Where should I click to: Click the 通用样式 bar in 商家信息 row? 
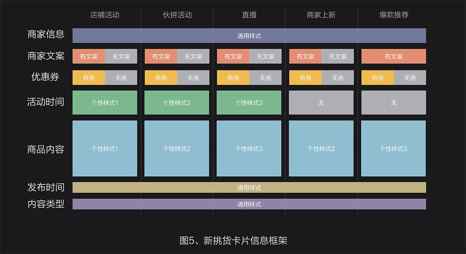click(x=249, y=36)
